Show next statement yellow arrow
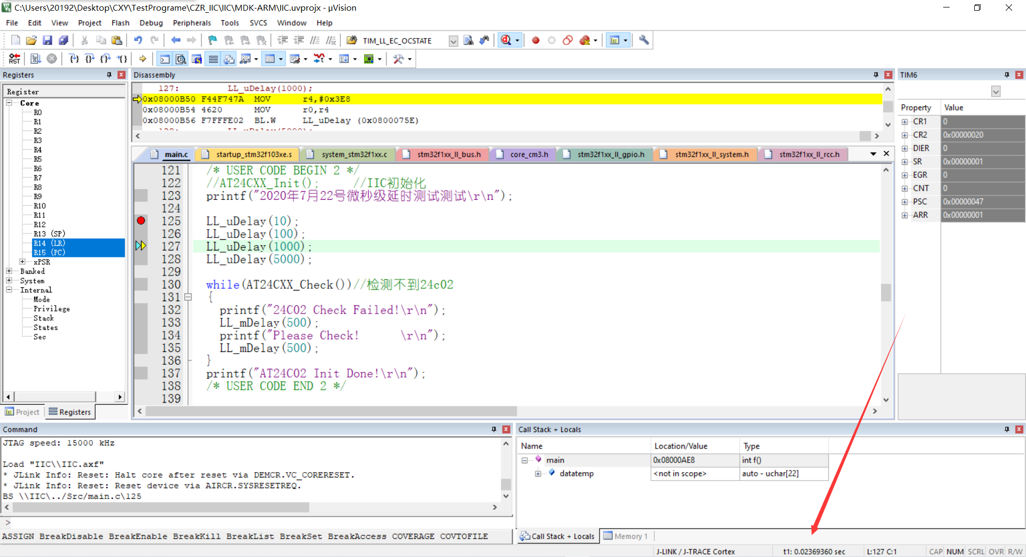 pyautogui.click(x=143, y=59)
